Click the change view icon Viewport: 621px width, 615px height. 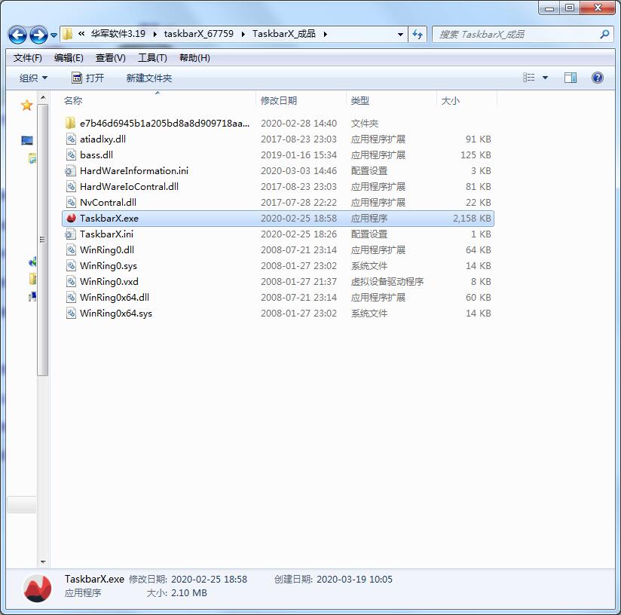(x=529, y=78)
